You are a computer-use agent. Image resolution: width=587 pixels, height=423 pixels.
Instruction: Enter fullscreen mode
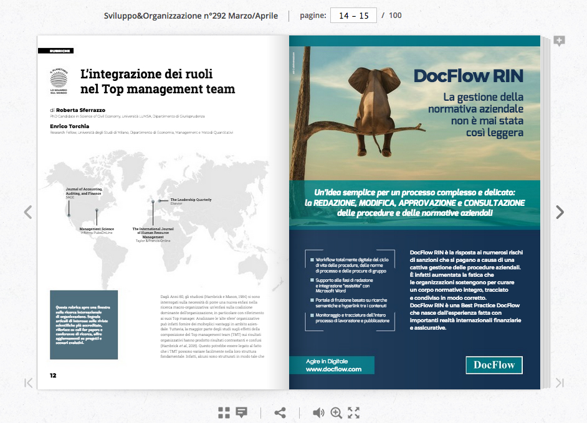353,412
